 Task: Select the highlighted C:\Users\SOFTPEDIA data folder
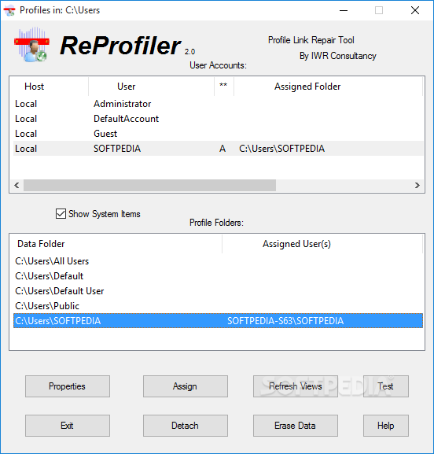218,321
